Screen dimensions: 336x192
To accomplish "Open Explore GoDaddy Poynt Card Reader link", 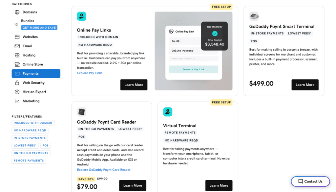I will (x=104, y=170).
